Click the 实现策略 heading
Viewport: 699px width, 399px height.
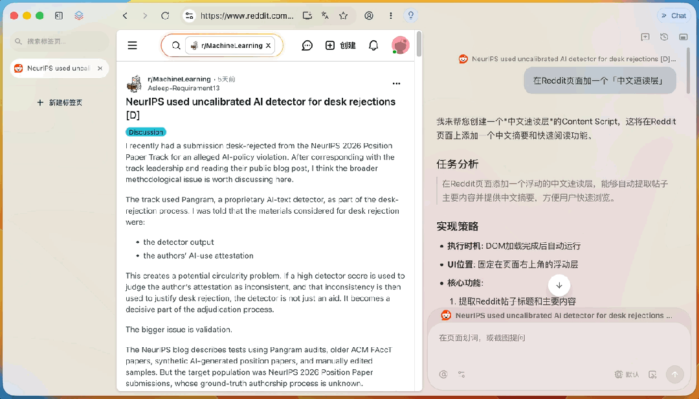(x=458, y=226)
